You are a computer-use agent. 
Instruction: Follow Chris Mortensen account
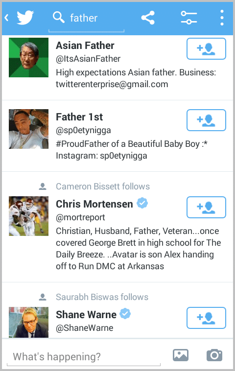coord(206,207)
